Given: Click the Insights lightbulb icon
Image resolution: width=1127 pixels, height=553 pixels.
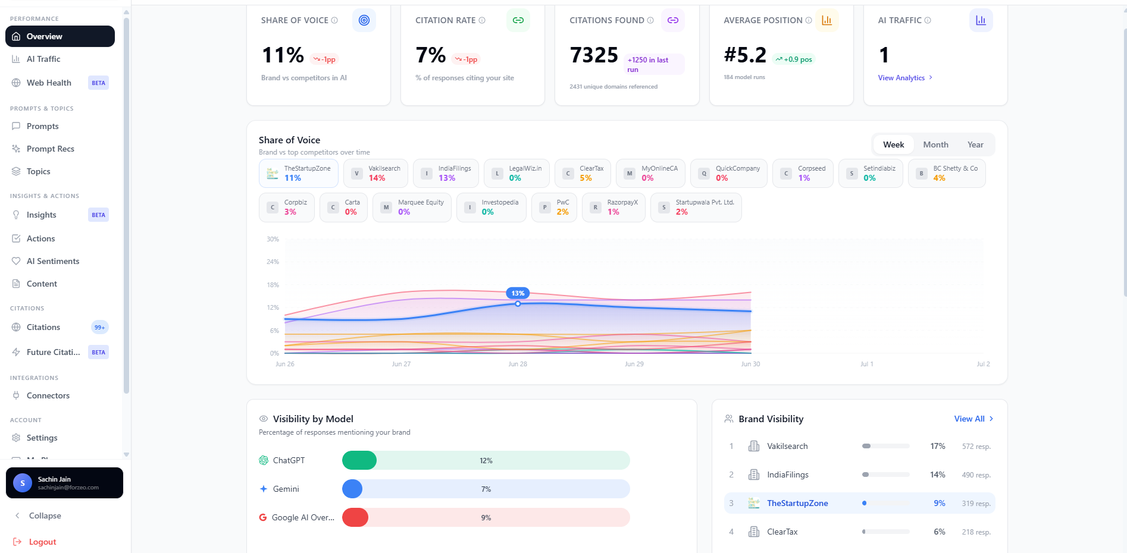Looking at the screenshot, I should (x=16, y=215).
